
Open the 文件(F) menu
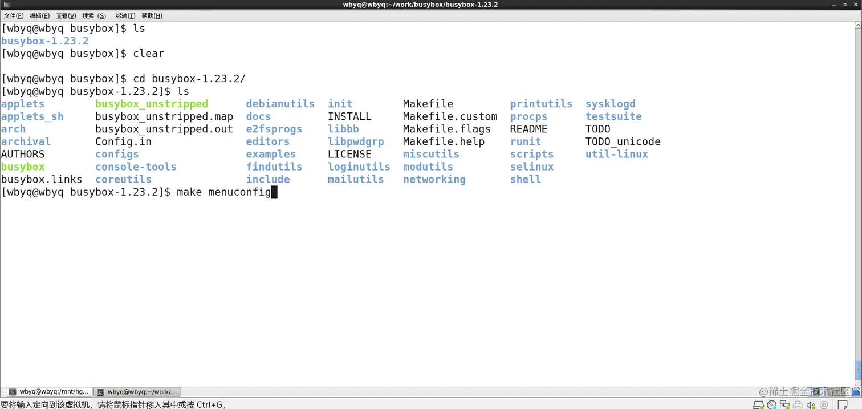coord(14,16)
